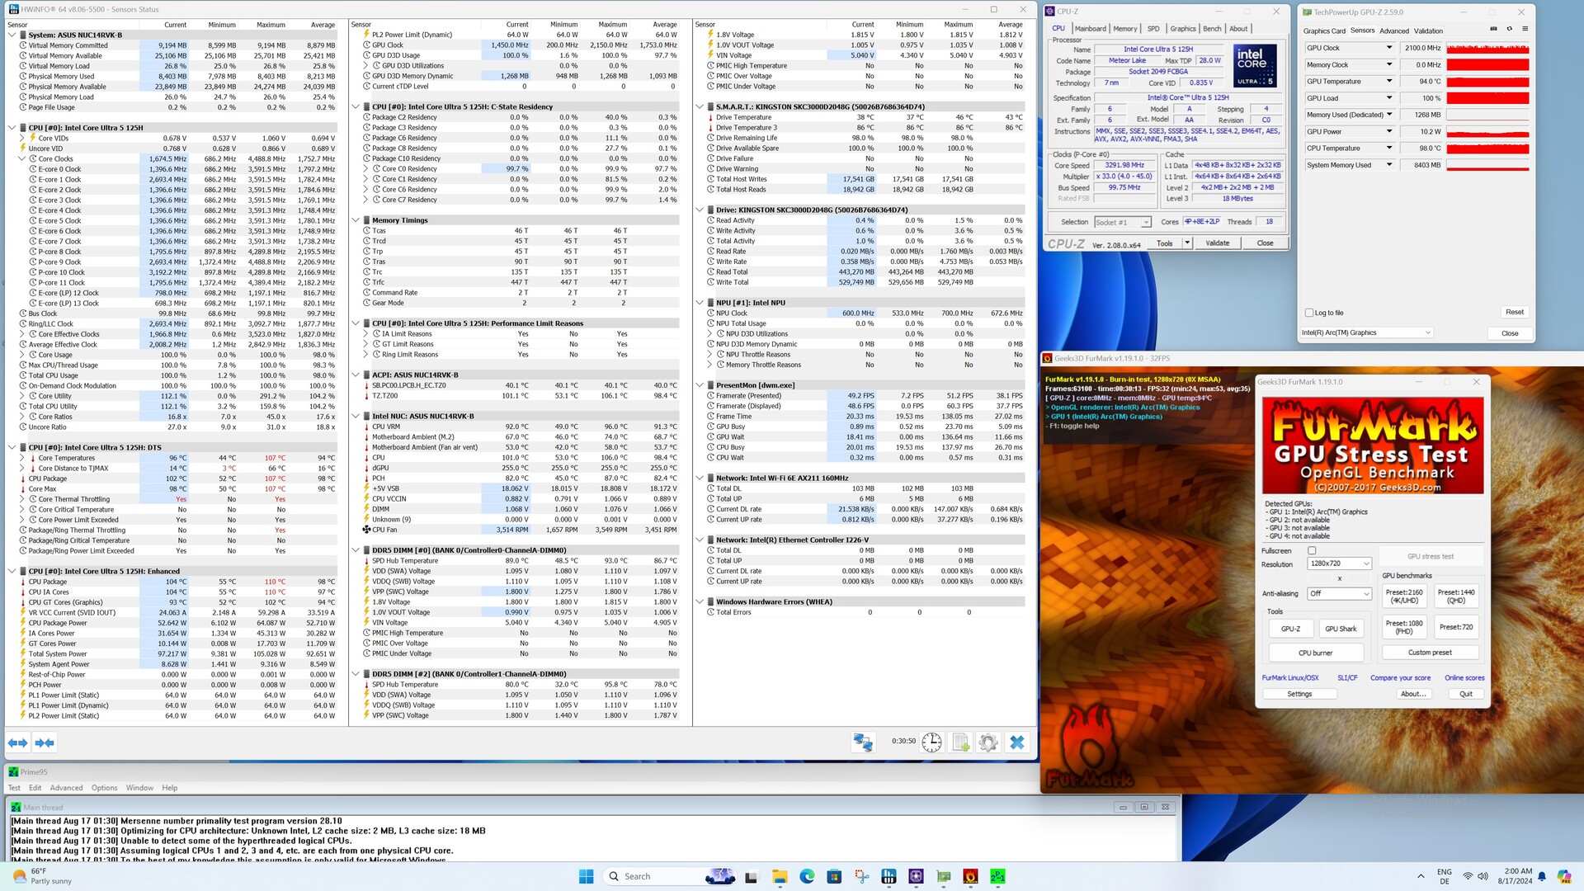
Task: Switch to CPU-Z via its taskbar icon
Action: point(916,876)
